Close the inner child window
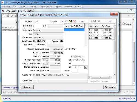 coord(131,10)
